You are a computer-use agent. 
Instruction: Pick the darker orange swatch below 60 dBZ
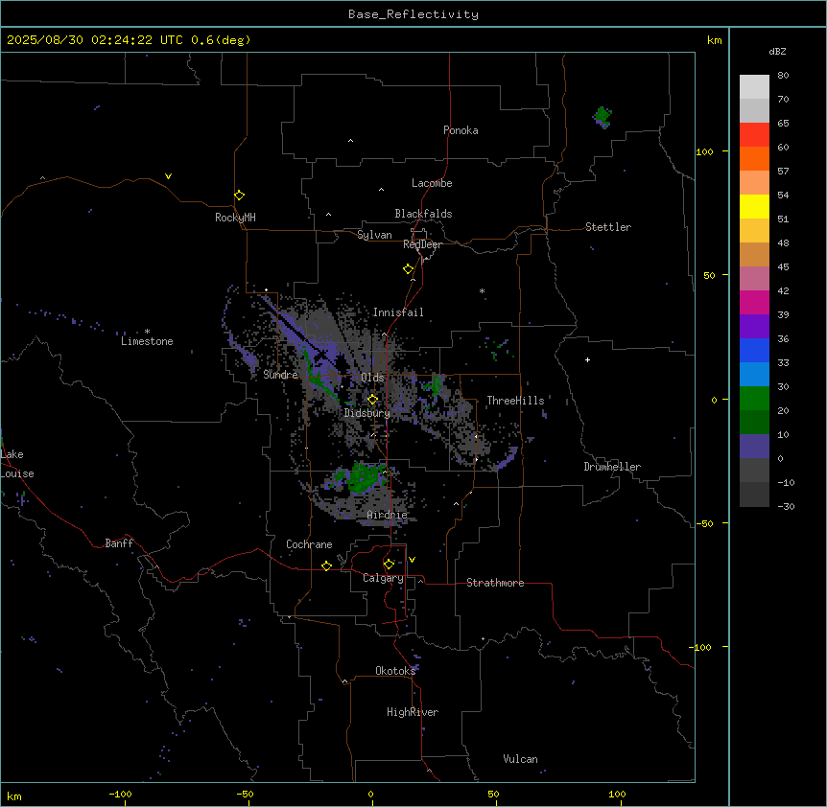754,158
